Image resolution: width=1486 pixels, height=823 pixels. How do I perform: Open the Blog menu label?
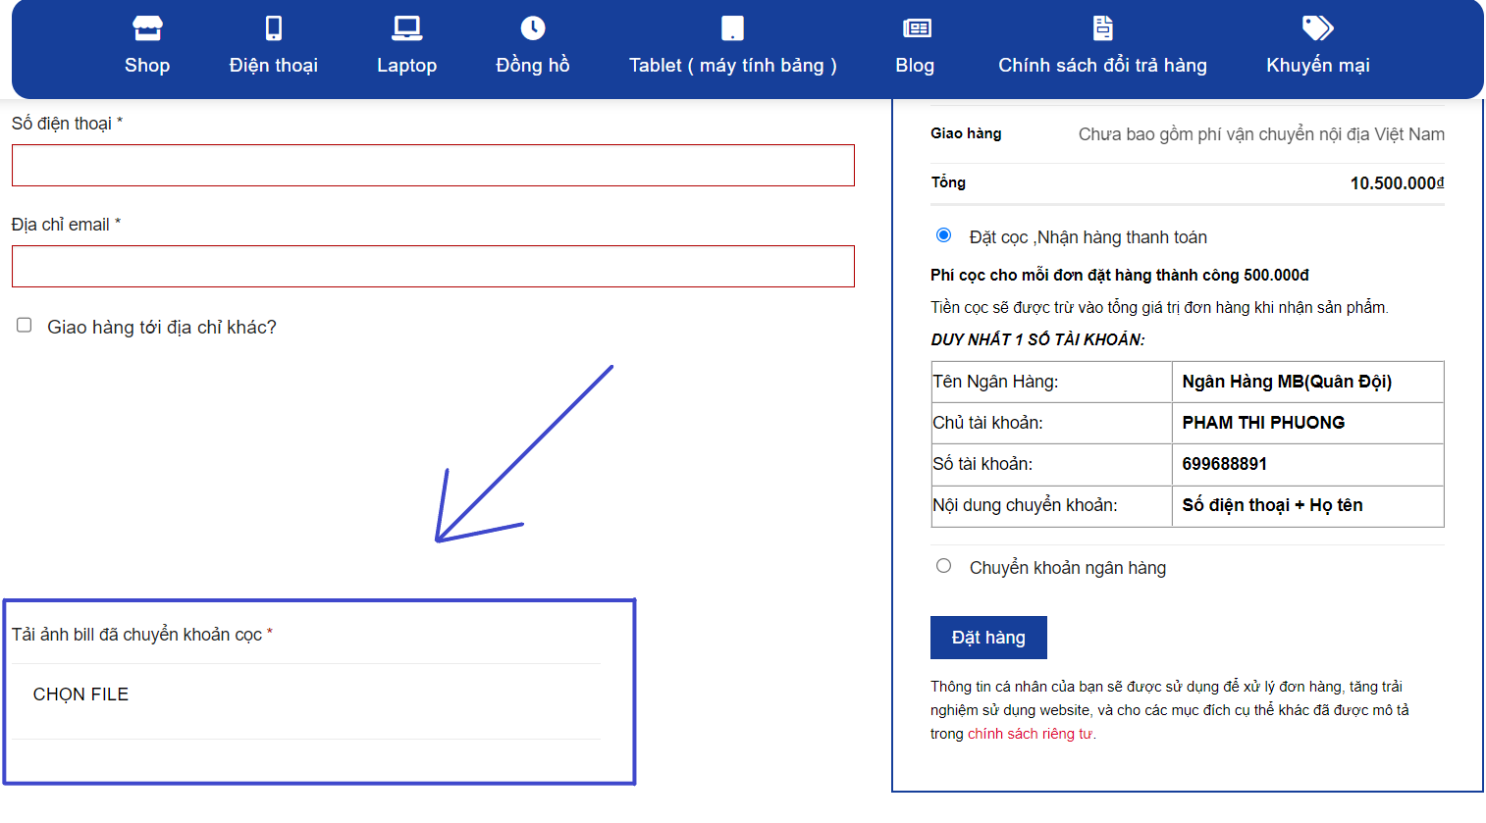coord(915,66)
